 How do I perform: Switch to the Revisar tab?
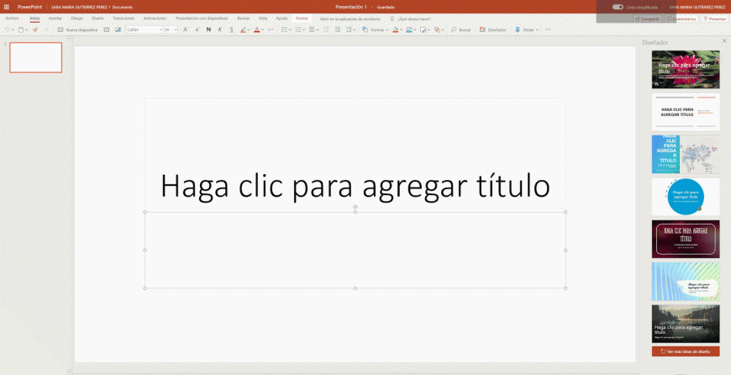click(244, 18)
